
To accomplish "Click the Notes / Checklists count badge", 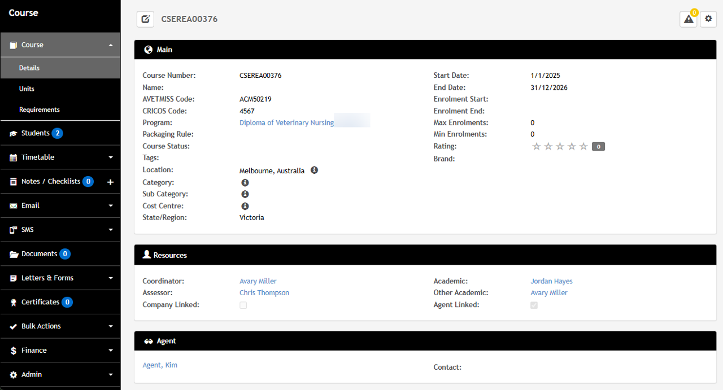I will (x=88, y=182).
